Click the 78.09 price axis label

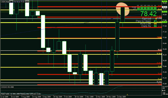(165, 15)
